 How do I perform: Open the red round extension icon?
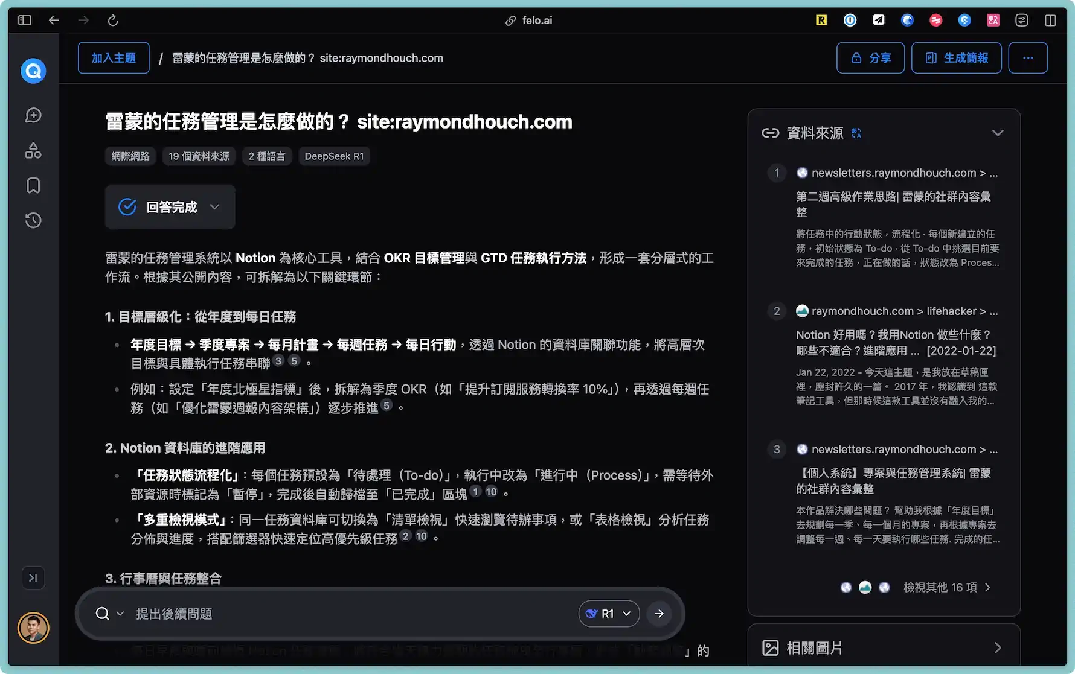[936, 21]
